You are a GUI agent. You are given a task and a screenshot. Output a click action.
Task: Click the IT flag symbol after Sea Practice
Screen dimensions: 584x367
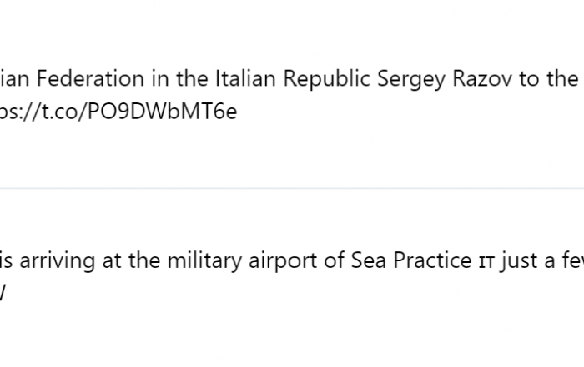[486, 263]
